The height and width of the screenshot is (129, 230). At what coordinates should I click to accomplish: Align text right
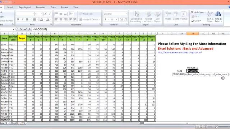65,19
